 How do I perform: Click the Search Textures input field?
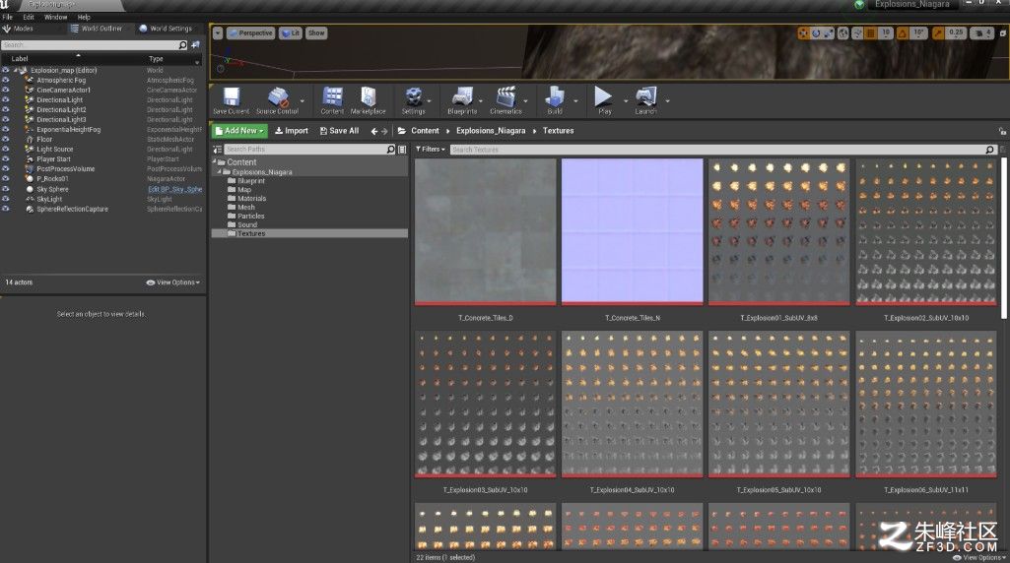click(722, 150)
